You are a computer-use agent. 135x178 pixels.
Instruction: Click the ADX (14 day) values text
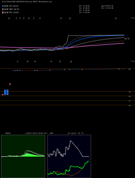coord(76,133)
